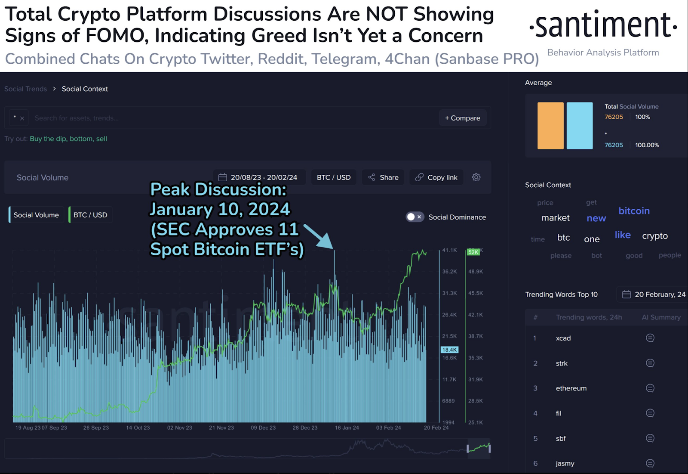Open the 20 February, 24 date picker
This screenshot has width=688, height=474.
pos(653,294)
